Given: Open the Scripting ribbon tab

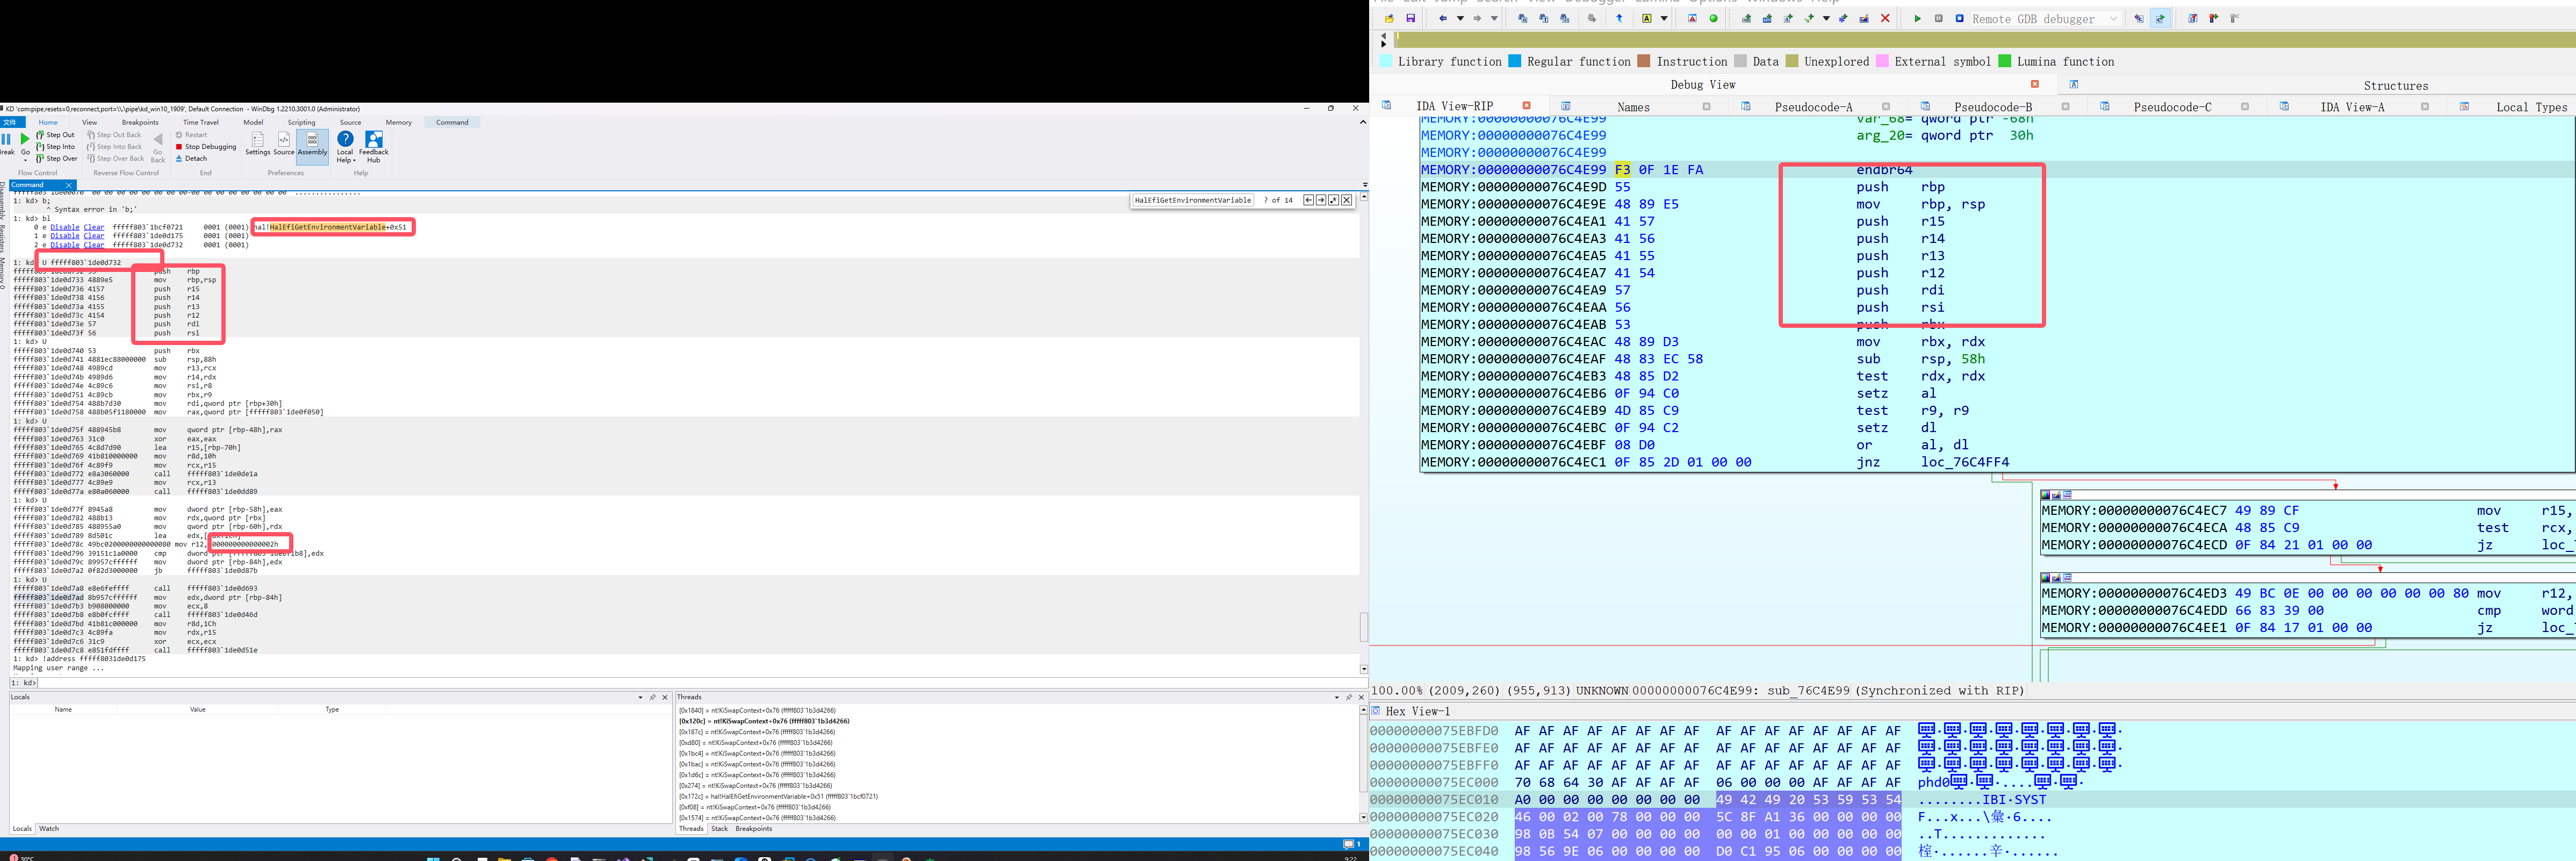Looking at the screenshot, I should tap(302, 123).
